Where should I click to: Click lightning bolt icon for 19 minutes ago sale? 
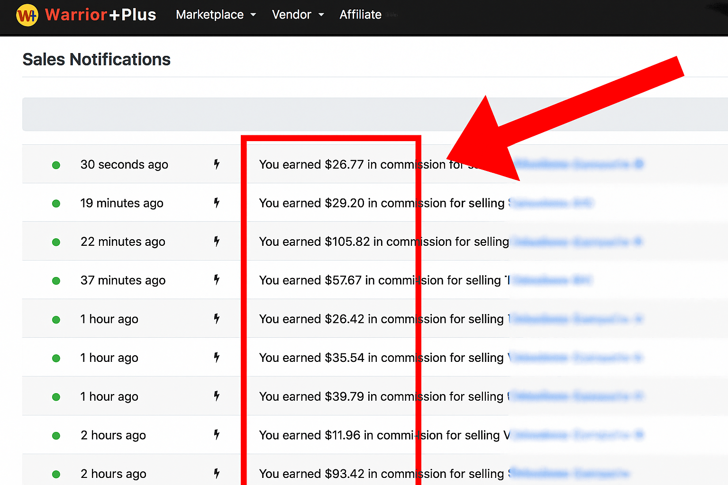pos(217,203)
